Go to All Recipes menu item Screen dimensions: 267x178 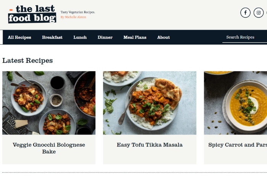19,37
